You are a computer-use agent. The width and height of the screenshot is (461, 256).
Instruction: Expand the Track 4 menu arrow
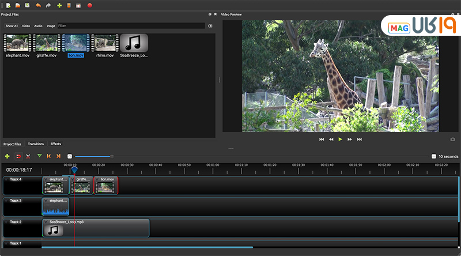[6, 179]
